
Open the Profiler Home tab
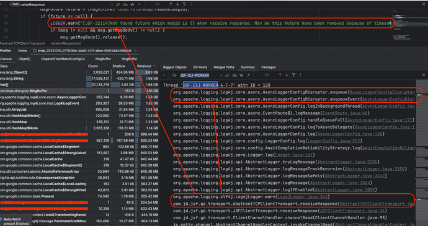[22, 51]
